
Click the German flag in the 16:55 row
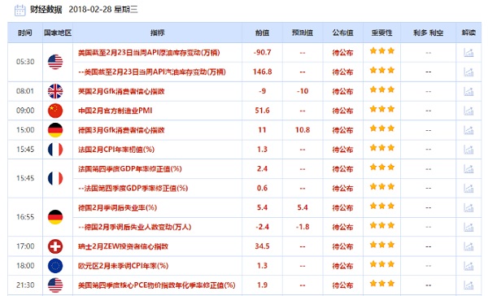(55, 217)
